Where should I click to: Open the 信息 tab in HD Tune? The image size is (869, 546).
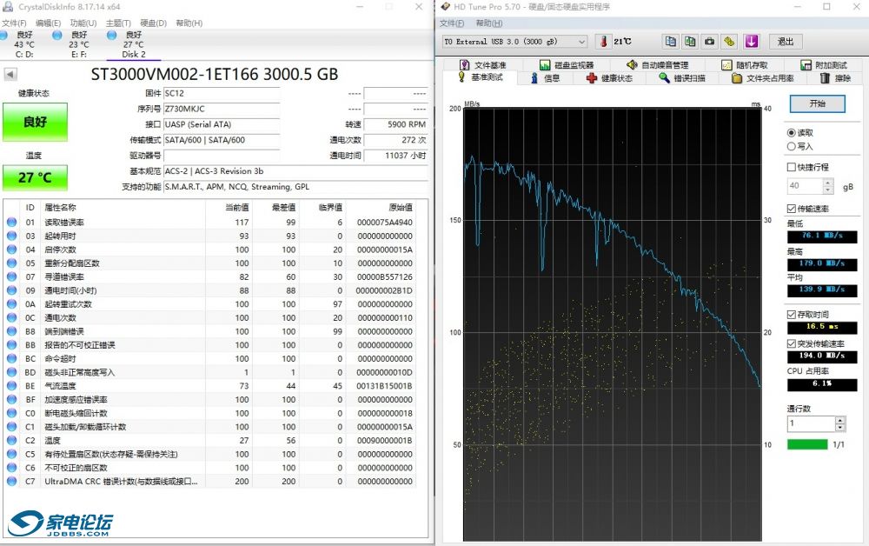pos(545,78)
